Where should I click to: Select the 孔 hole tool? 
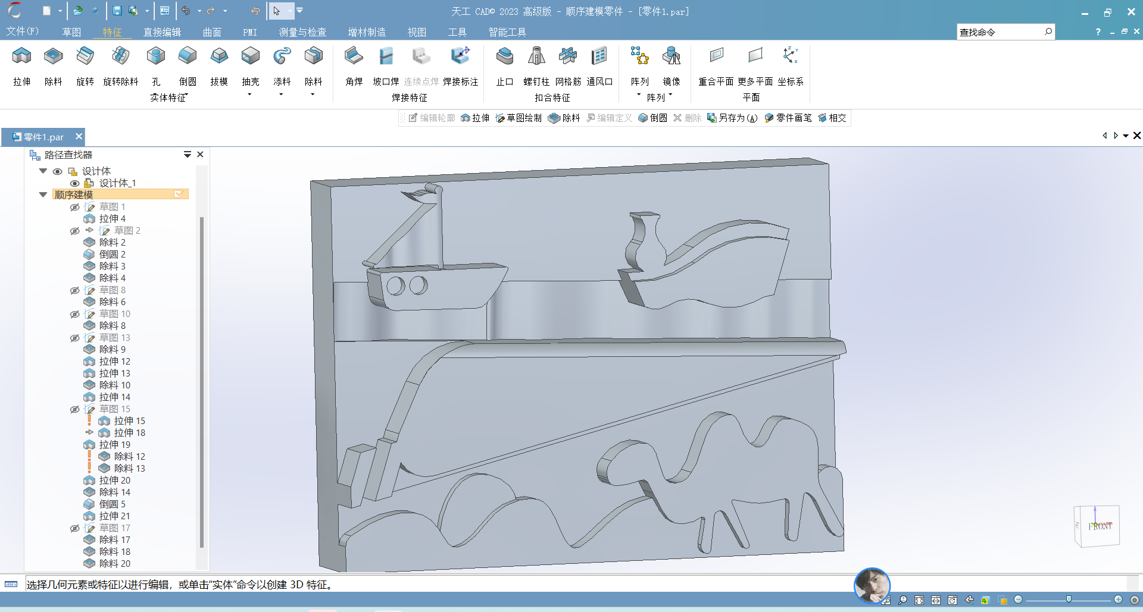coord(156,65)
